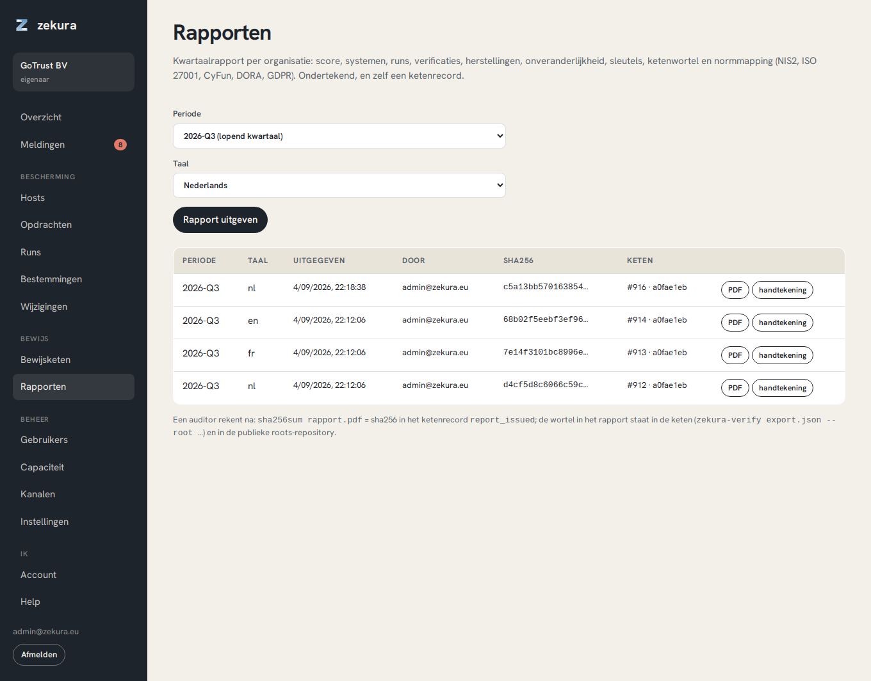Screen dimensions: 871x681
Task: Go to Overzicht in the sidebar
Action: (74, 117)
